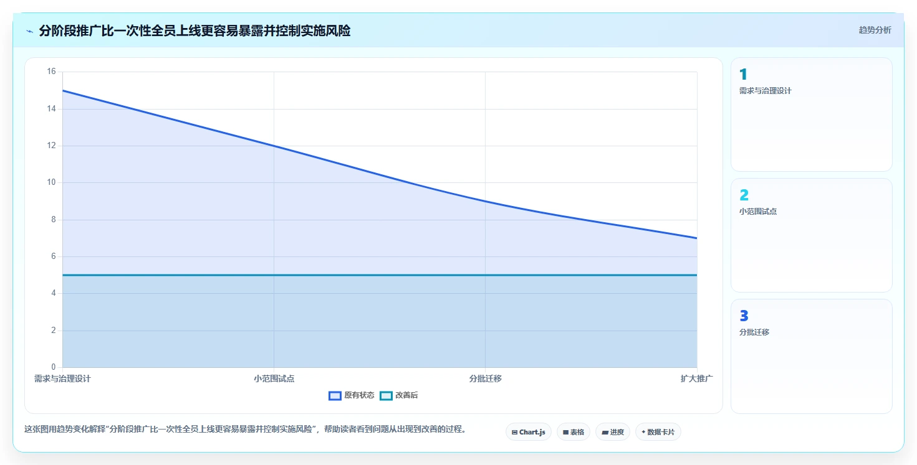Click the description text below the chart
The width and height of the screenshot is (917, 465).
click(x=245, y=430)
